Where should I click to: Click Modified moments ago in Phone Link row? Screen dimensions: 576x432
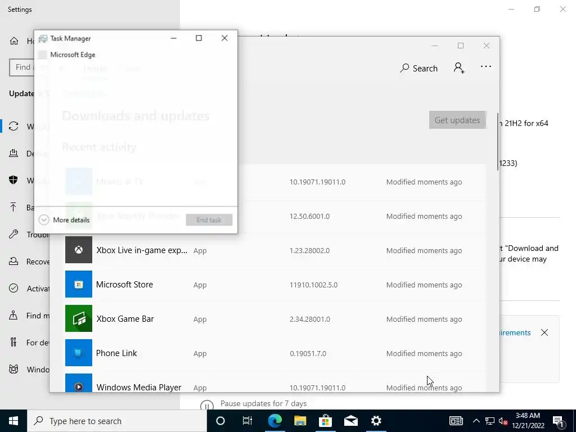(424, 353)
